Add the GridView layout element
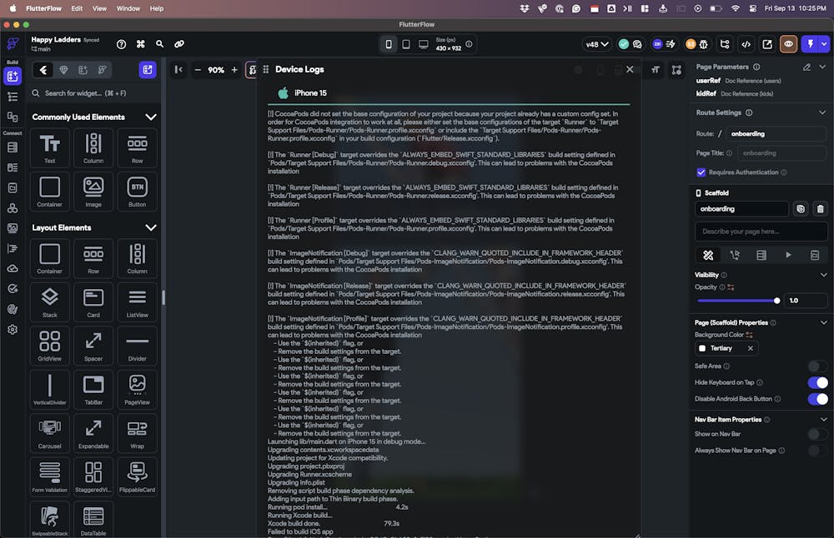Screen dimensions: 834x538 pos(49,346)
